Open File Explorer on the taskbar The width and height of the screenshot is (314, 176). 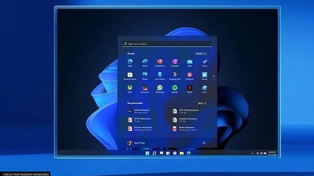pos(182,153)
